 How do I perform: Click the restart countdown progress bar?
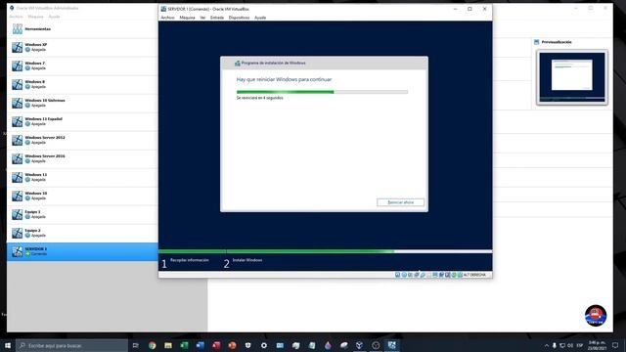(322, 92)
